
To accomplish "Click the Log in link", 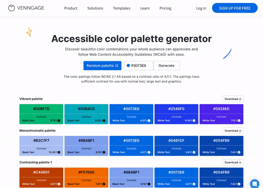I will click(x=201, y=8).
